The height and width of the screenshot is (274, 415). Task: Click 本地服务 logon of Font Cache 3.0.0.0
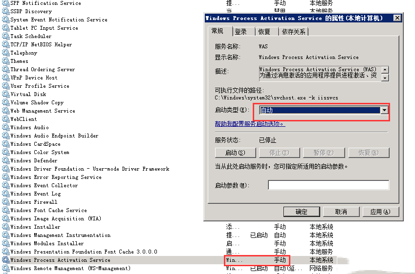321,252
